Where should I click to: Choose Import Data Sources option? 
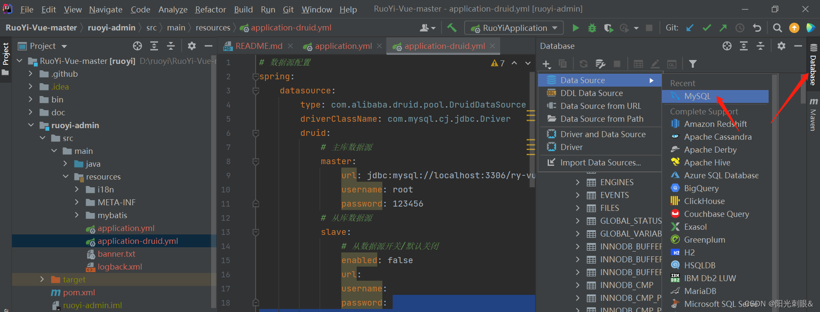(x=600, y=162)
